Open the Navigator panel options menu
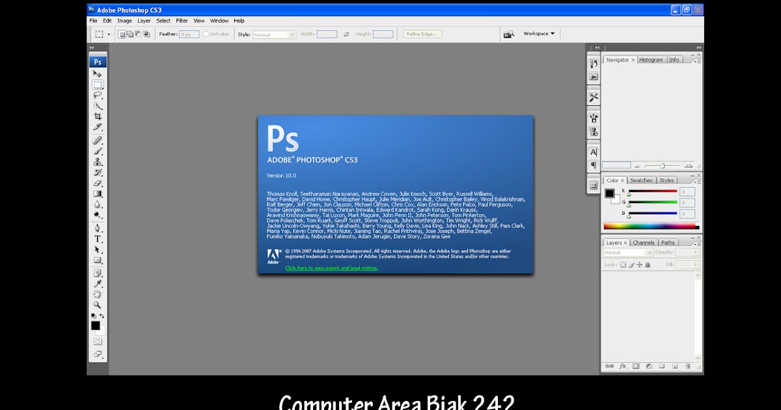This screenshot has height=410, width=781. point(697,61)
